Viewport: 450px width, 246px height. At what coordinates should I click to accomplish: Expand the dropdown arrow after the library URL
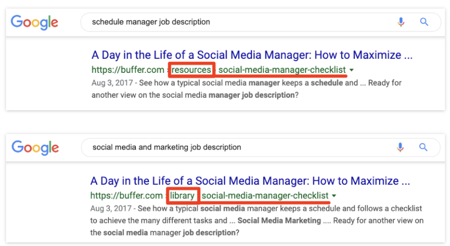(x=334, y=196)
